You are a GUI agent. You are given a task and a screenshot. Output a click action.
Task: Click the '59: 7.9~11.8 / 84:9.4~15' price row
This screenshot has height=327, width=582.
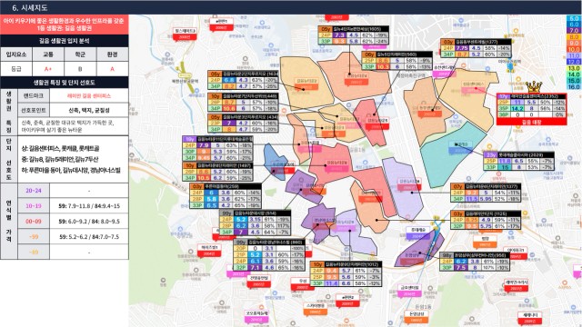(x=89, y=206)
